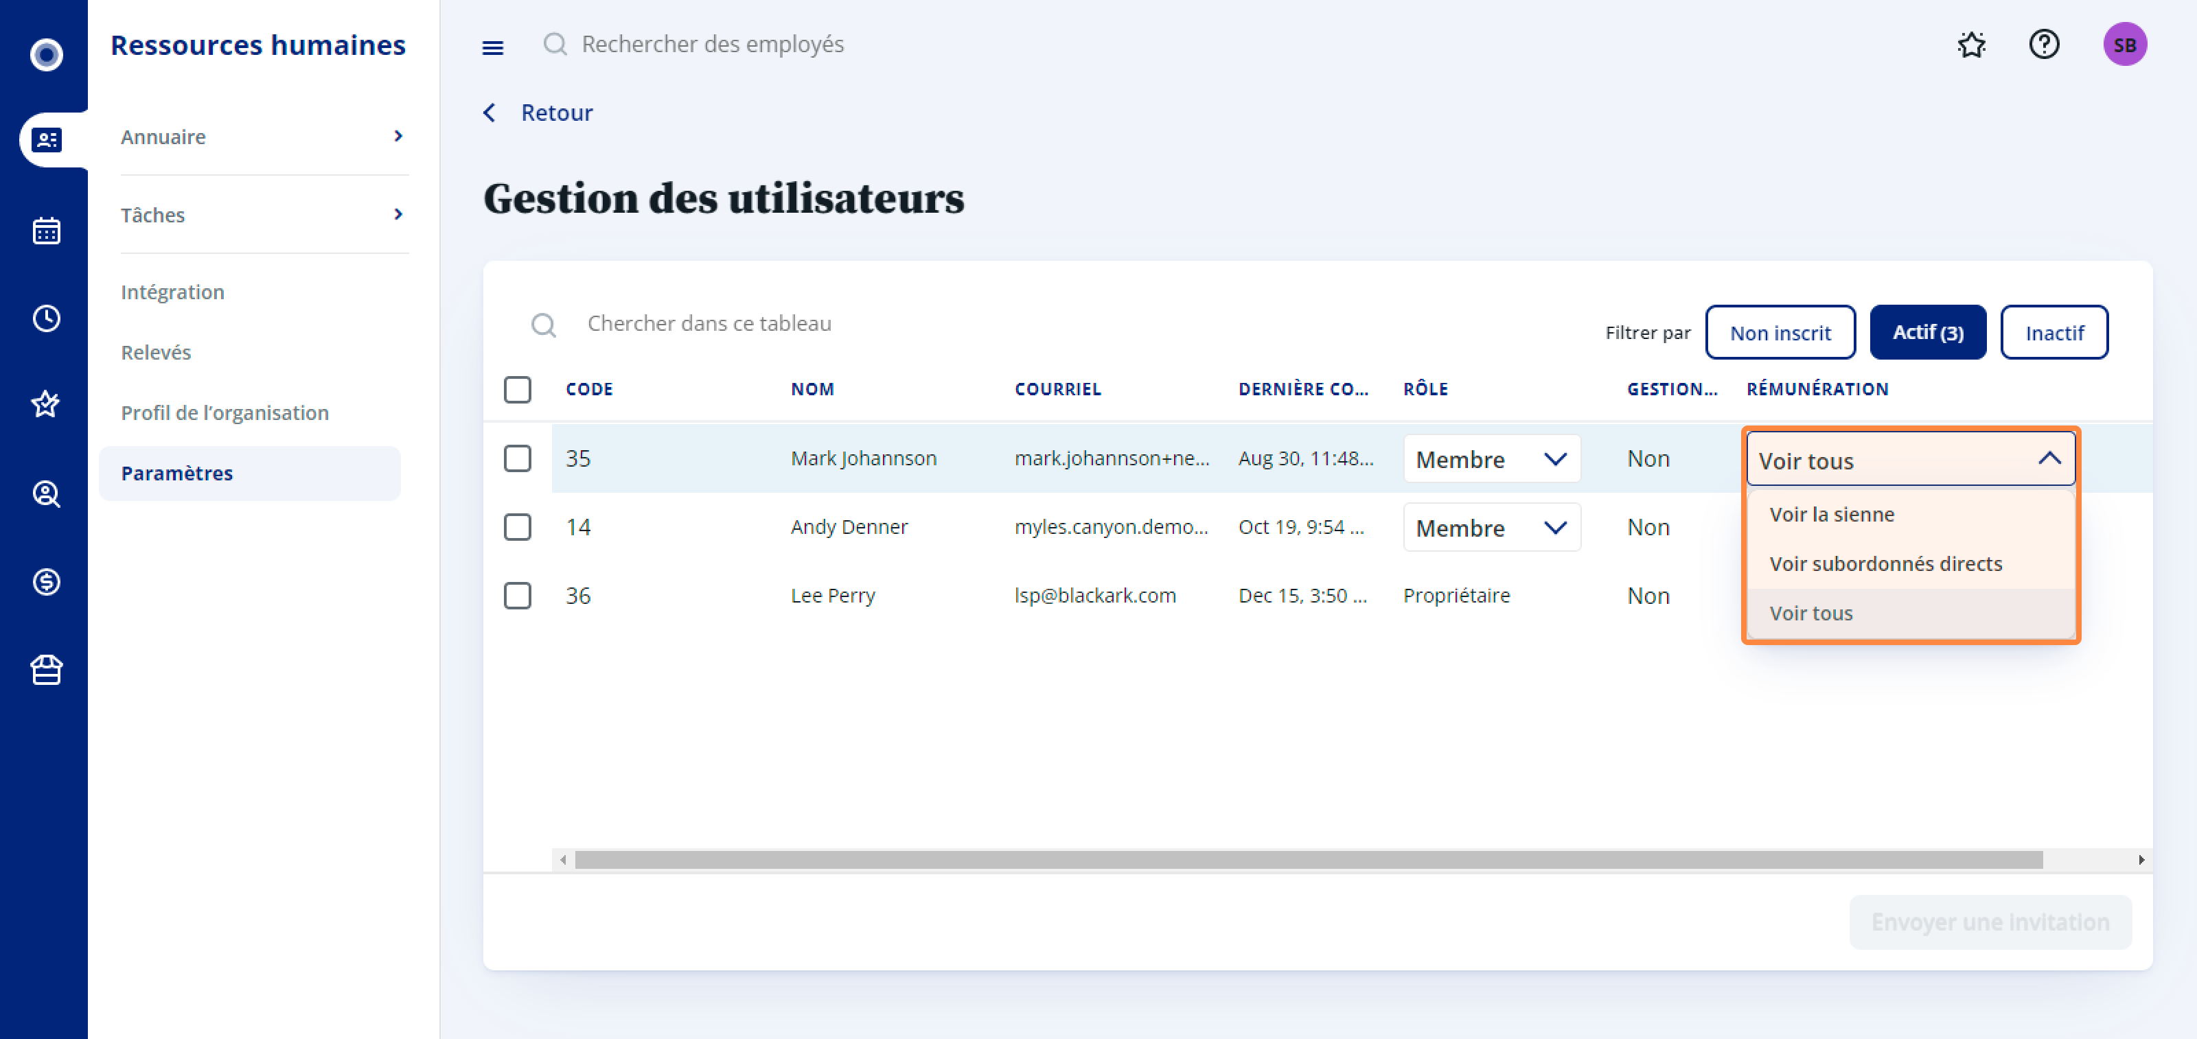Click the name Mark Johannson
This screenshot has height=1039, width=2197.
click(863, 458)
